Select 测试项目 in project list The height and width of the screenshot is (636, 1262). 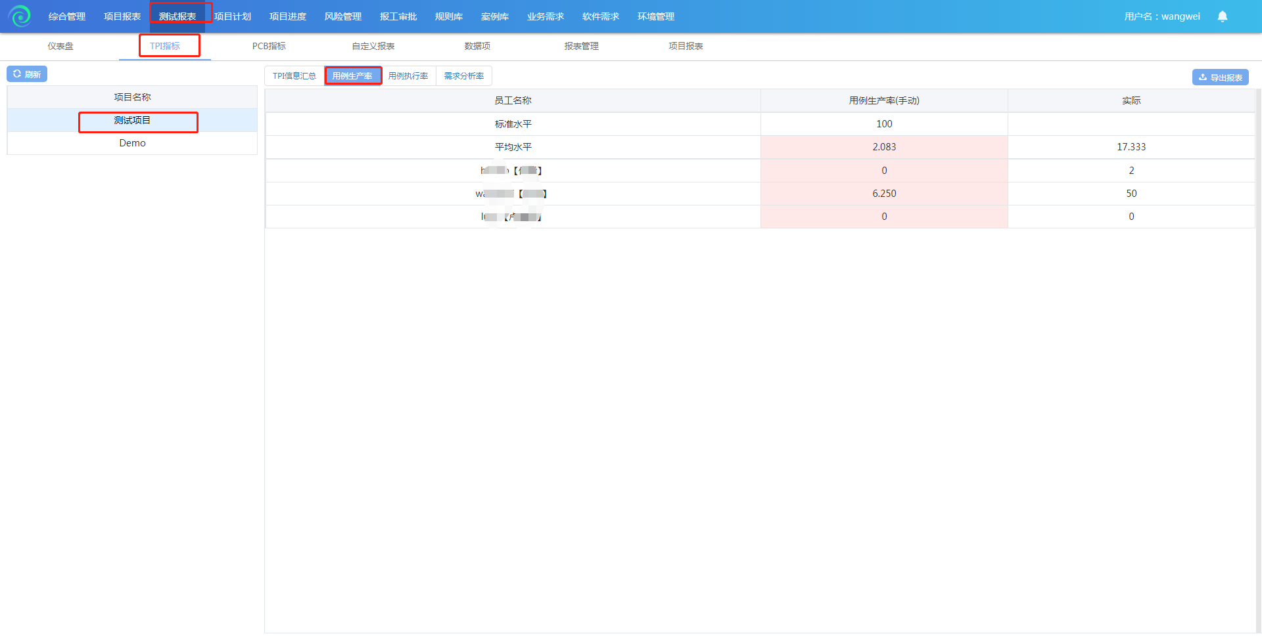132,120
